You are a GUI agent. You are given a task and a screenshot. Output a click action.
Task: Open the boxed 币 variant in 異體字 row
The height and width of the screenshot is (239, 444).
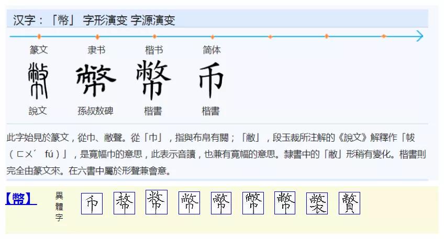tap(92, 203)
